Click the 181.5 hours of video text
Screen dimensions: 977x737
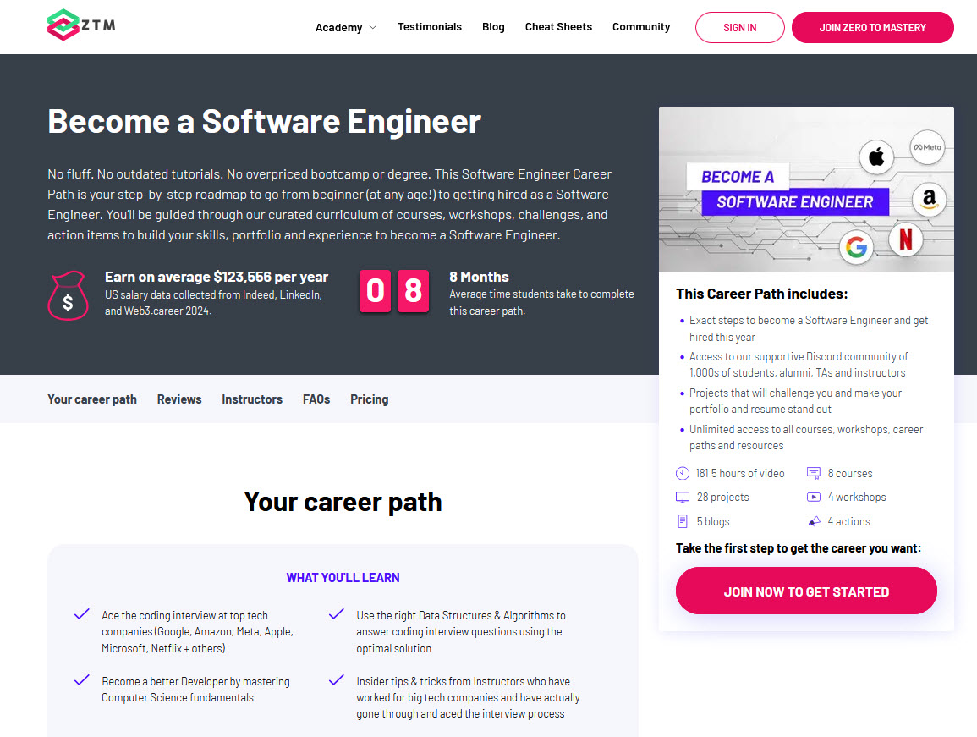(740, 473)
